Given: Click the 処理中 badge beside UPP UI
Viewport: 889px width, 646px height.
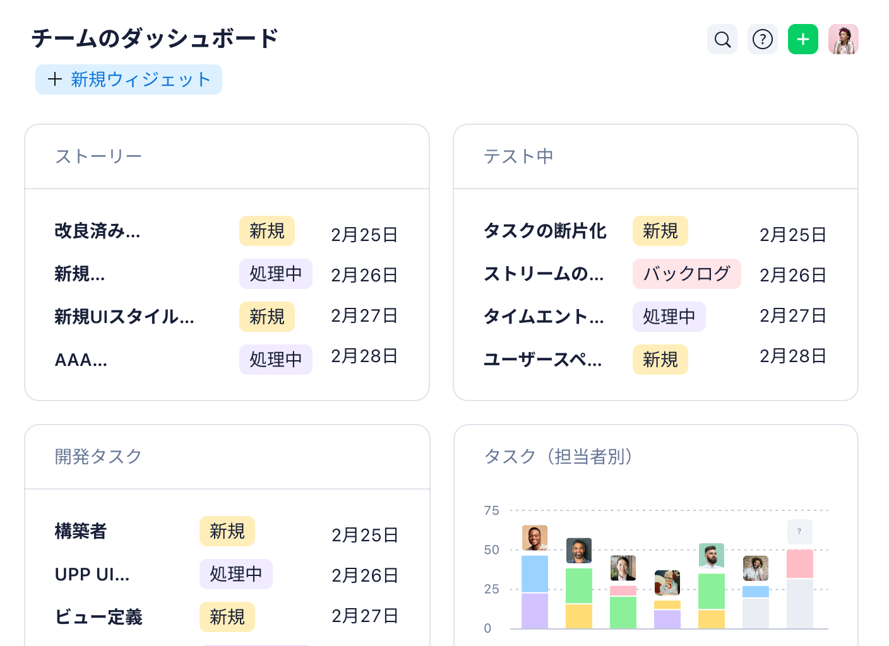Looking at the screenshot, I should [x=236, y=574].
